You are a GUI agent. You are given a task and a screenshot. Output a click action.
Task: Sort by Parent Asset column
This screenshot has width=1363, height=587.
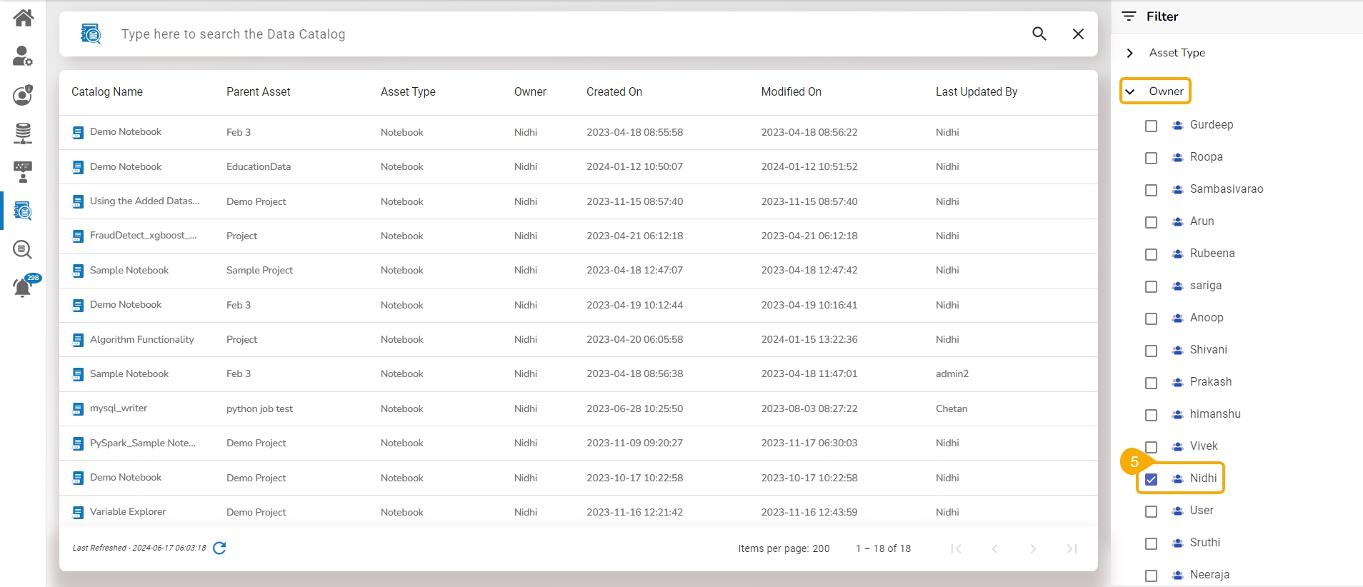tap(259, 91)
